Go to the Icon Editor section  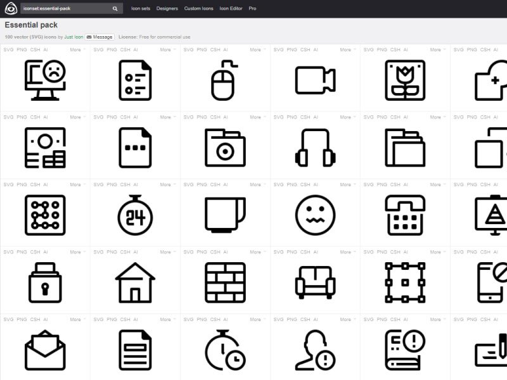coord(232,9)
